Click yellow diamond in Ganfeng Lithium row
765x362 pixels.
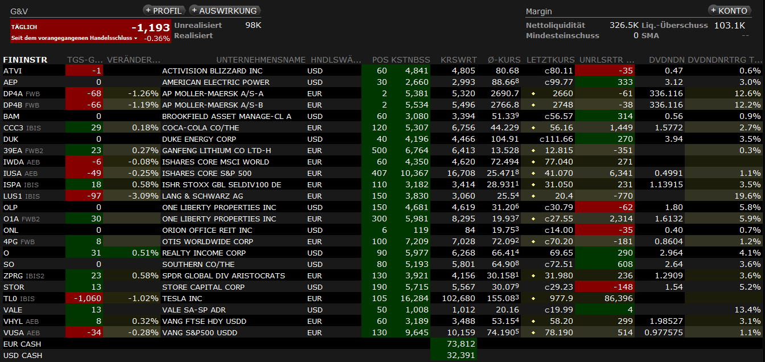tap(533, 150)
